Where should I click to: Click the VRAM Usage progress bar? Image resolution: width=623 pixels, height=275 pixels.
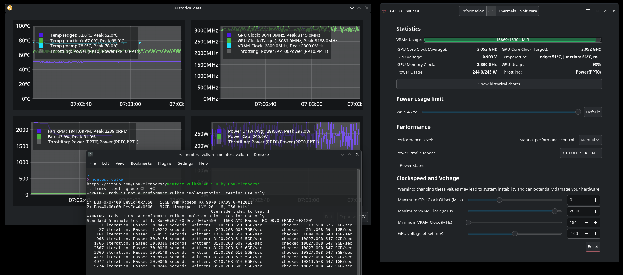[513, 40]
